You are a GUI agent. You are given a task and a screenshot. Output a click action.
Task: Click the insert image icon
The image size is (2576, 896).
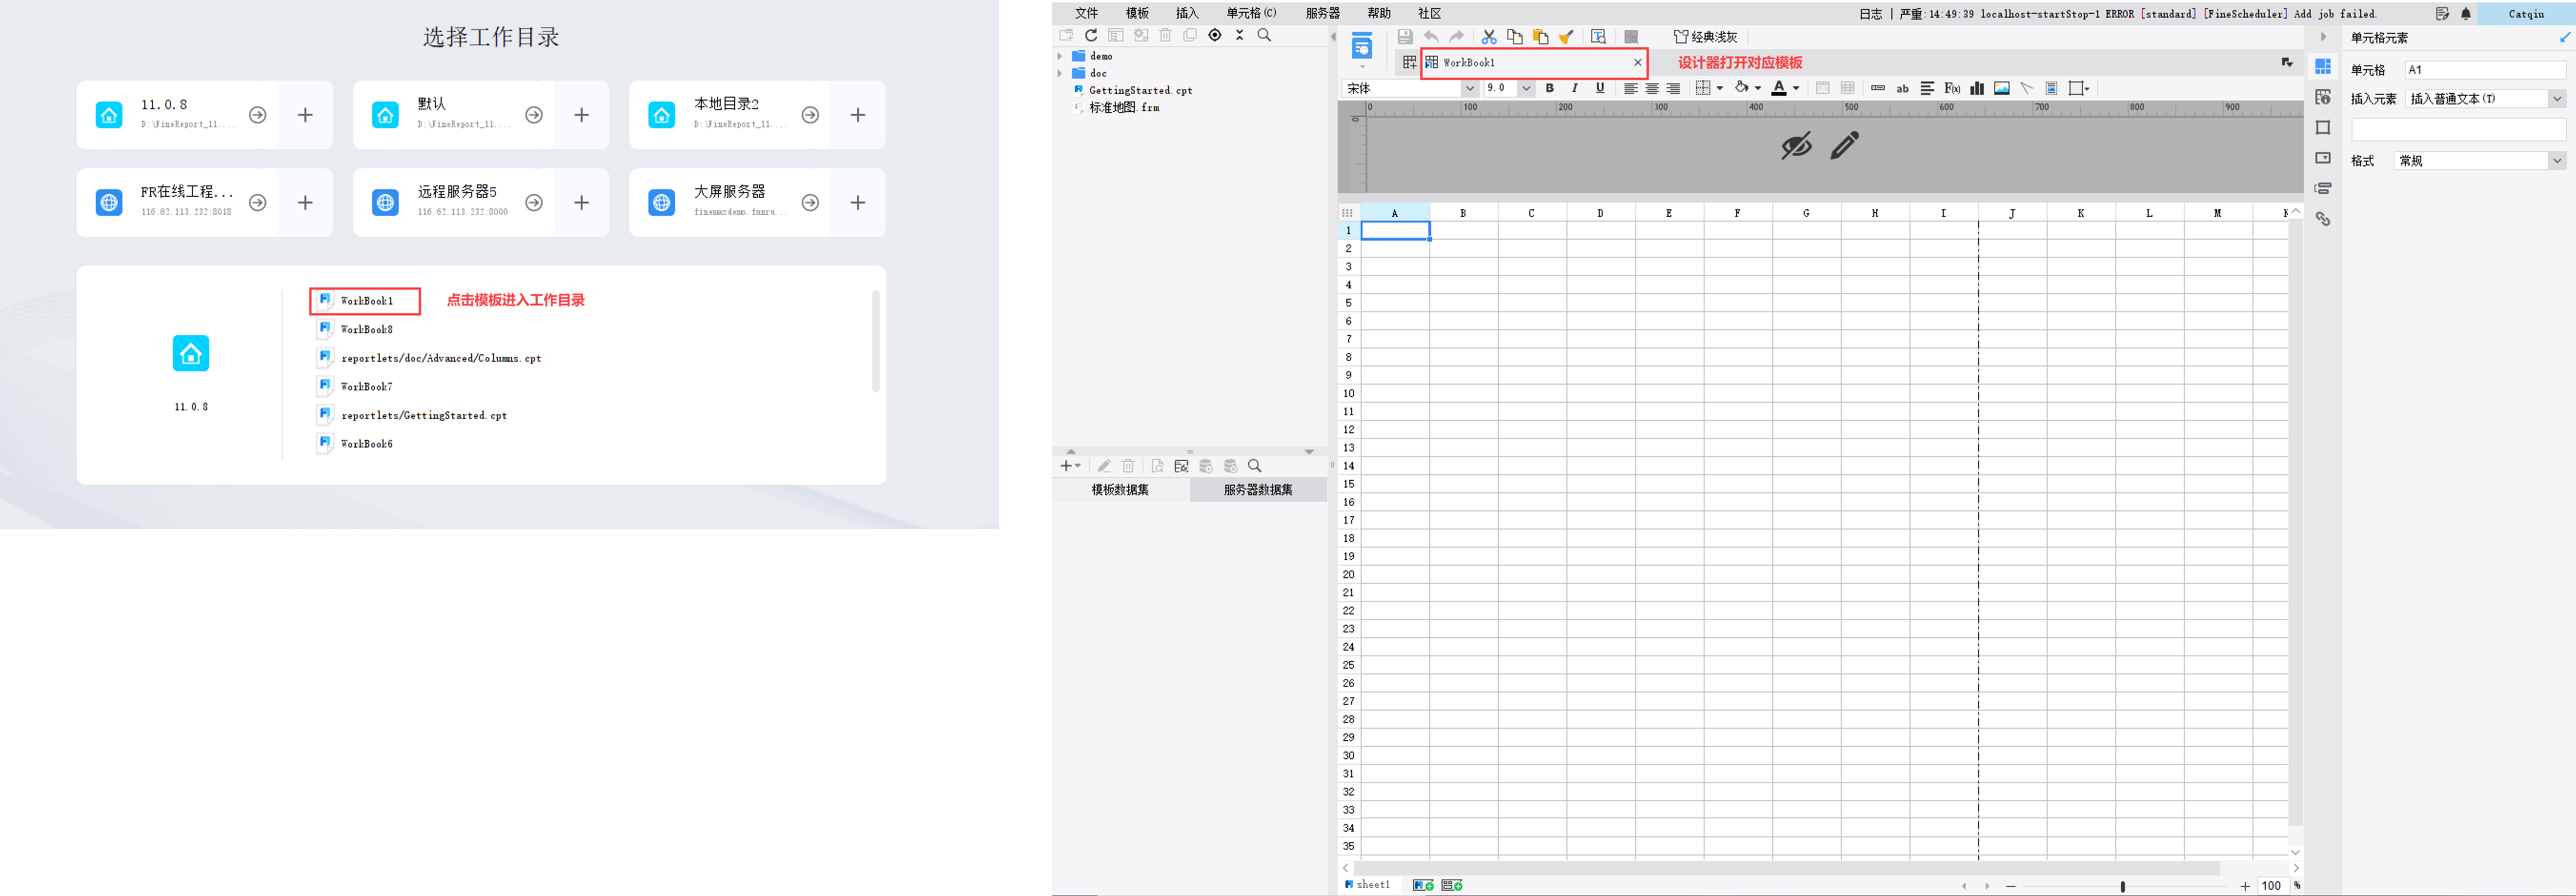pyautogui.click(x=2001, y=88)
